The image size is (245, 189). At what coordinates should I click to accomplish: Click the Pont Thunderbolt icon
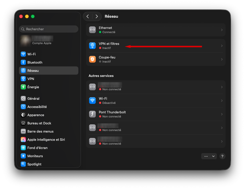92,114
